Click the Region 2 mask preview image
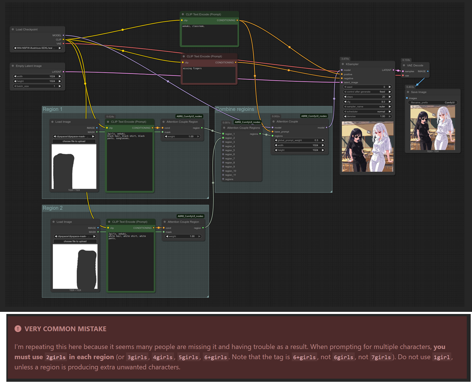The height and width of the screenshot is (386, 472). pyautogui.click(x=75, y=267)
